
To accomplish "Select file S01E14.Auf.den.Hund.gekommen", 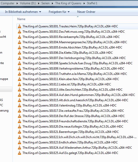I will [x=79, y=95].
